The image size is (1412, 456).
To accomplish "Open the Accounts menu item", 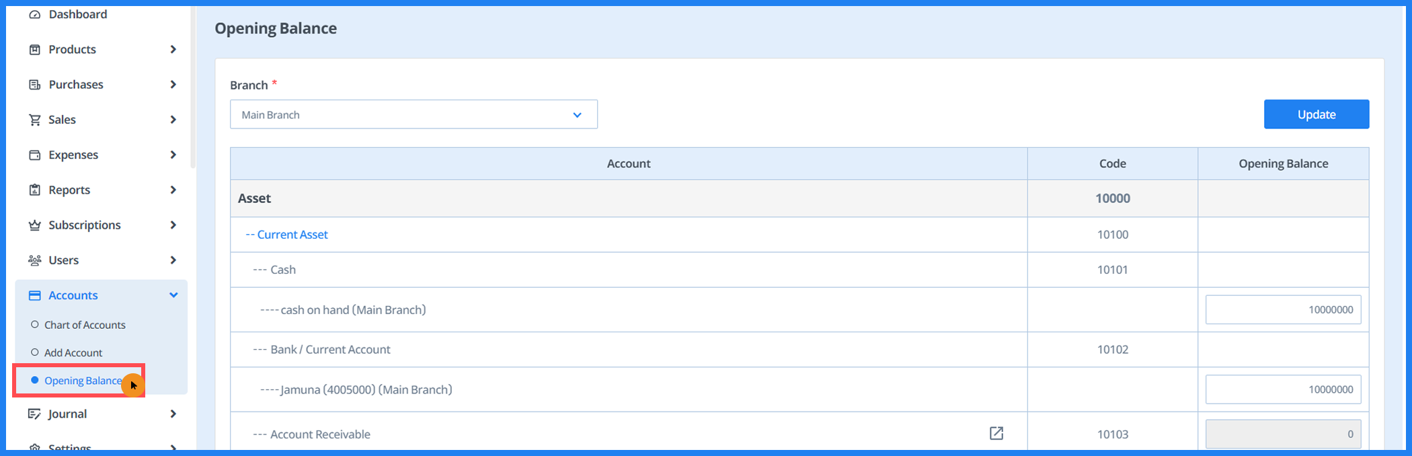I will [x=73, y=295].
